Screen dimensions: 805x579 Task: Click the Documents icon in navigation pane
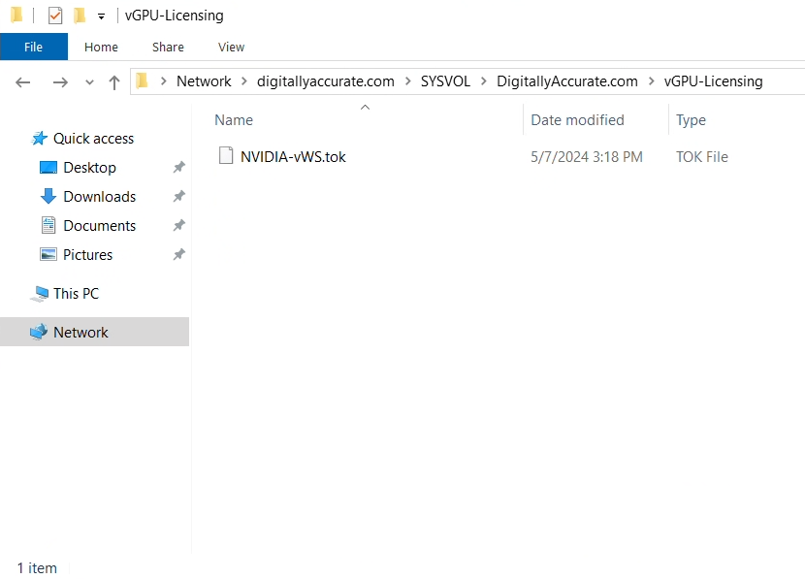(48, 225)
